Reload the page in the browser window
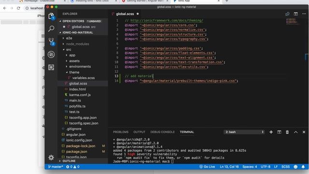Viewport: 309px width, 174px height. tap(18, 8)
